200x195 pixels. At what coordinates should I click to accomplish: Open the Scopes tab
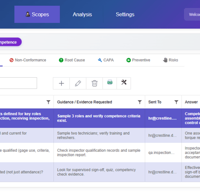tap(37, 14)
